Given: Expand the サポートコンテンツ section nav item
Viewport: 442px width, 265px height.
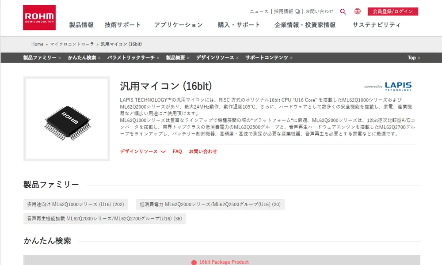Looking at the screenshot, I should (x=269, y=57).
